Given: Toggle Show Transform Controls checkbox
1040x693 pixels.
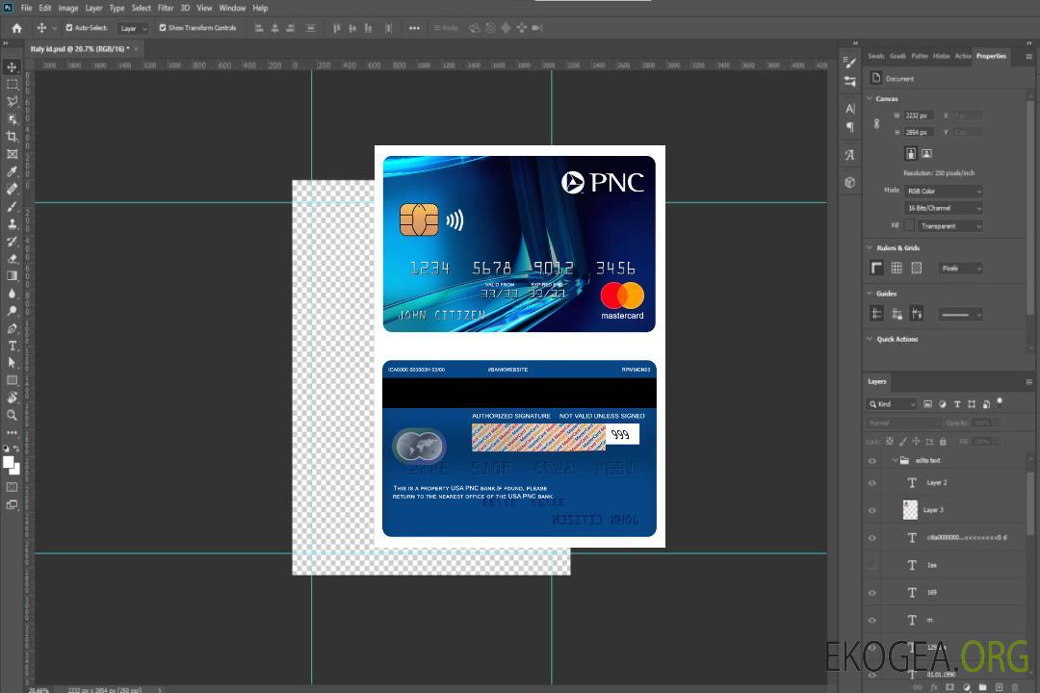Looking at the screenshot, I should 163,28.
